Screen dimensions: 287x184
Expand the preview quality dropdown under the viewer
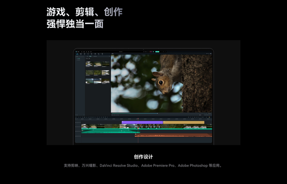(200, 115)
